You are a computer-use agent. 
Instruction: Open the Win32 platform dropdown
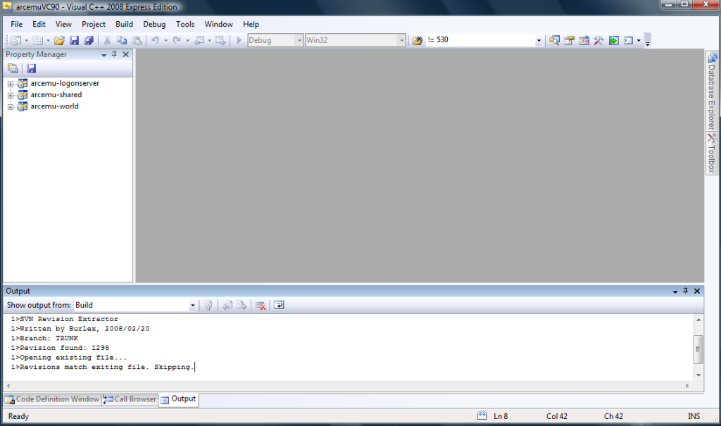[402, 40]
